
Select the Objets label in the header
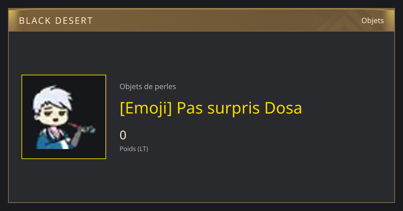pos(372,20)
